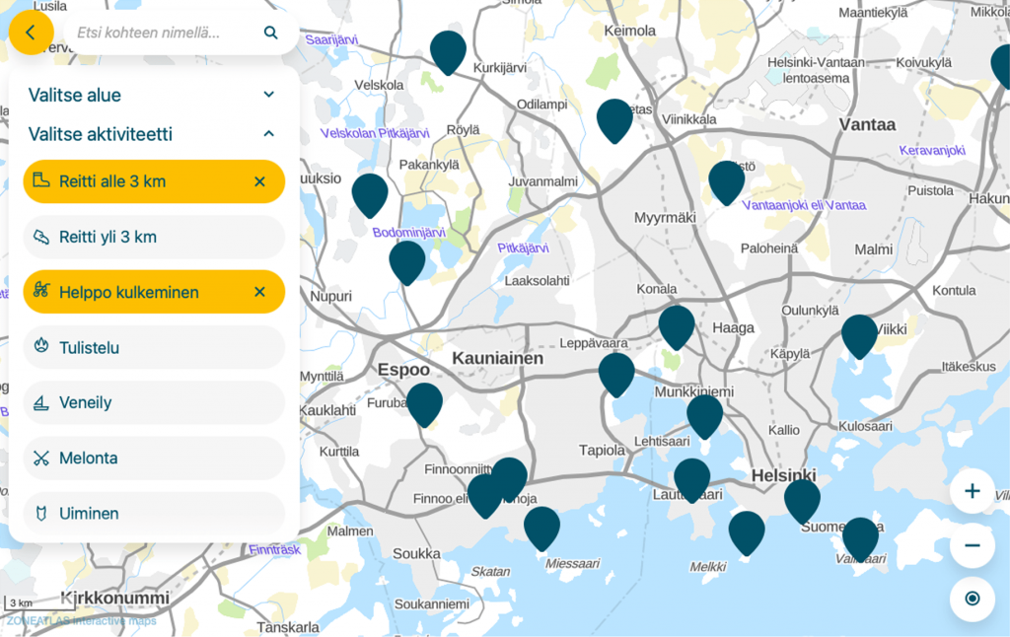Zoom in using the plus button

(973, 491)
